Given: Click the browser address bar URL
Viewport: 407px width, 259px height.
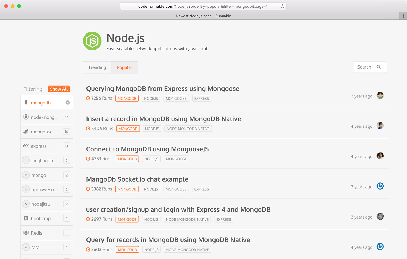Looking at the screenshot, I should [x=203, y=6].
